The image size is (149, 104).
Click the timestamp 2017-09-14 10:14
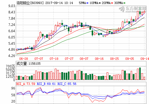click(59, 3)
